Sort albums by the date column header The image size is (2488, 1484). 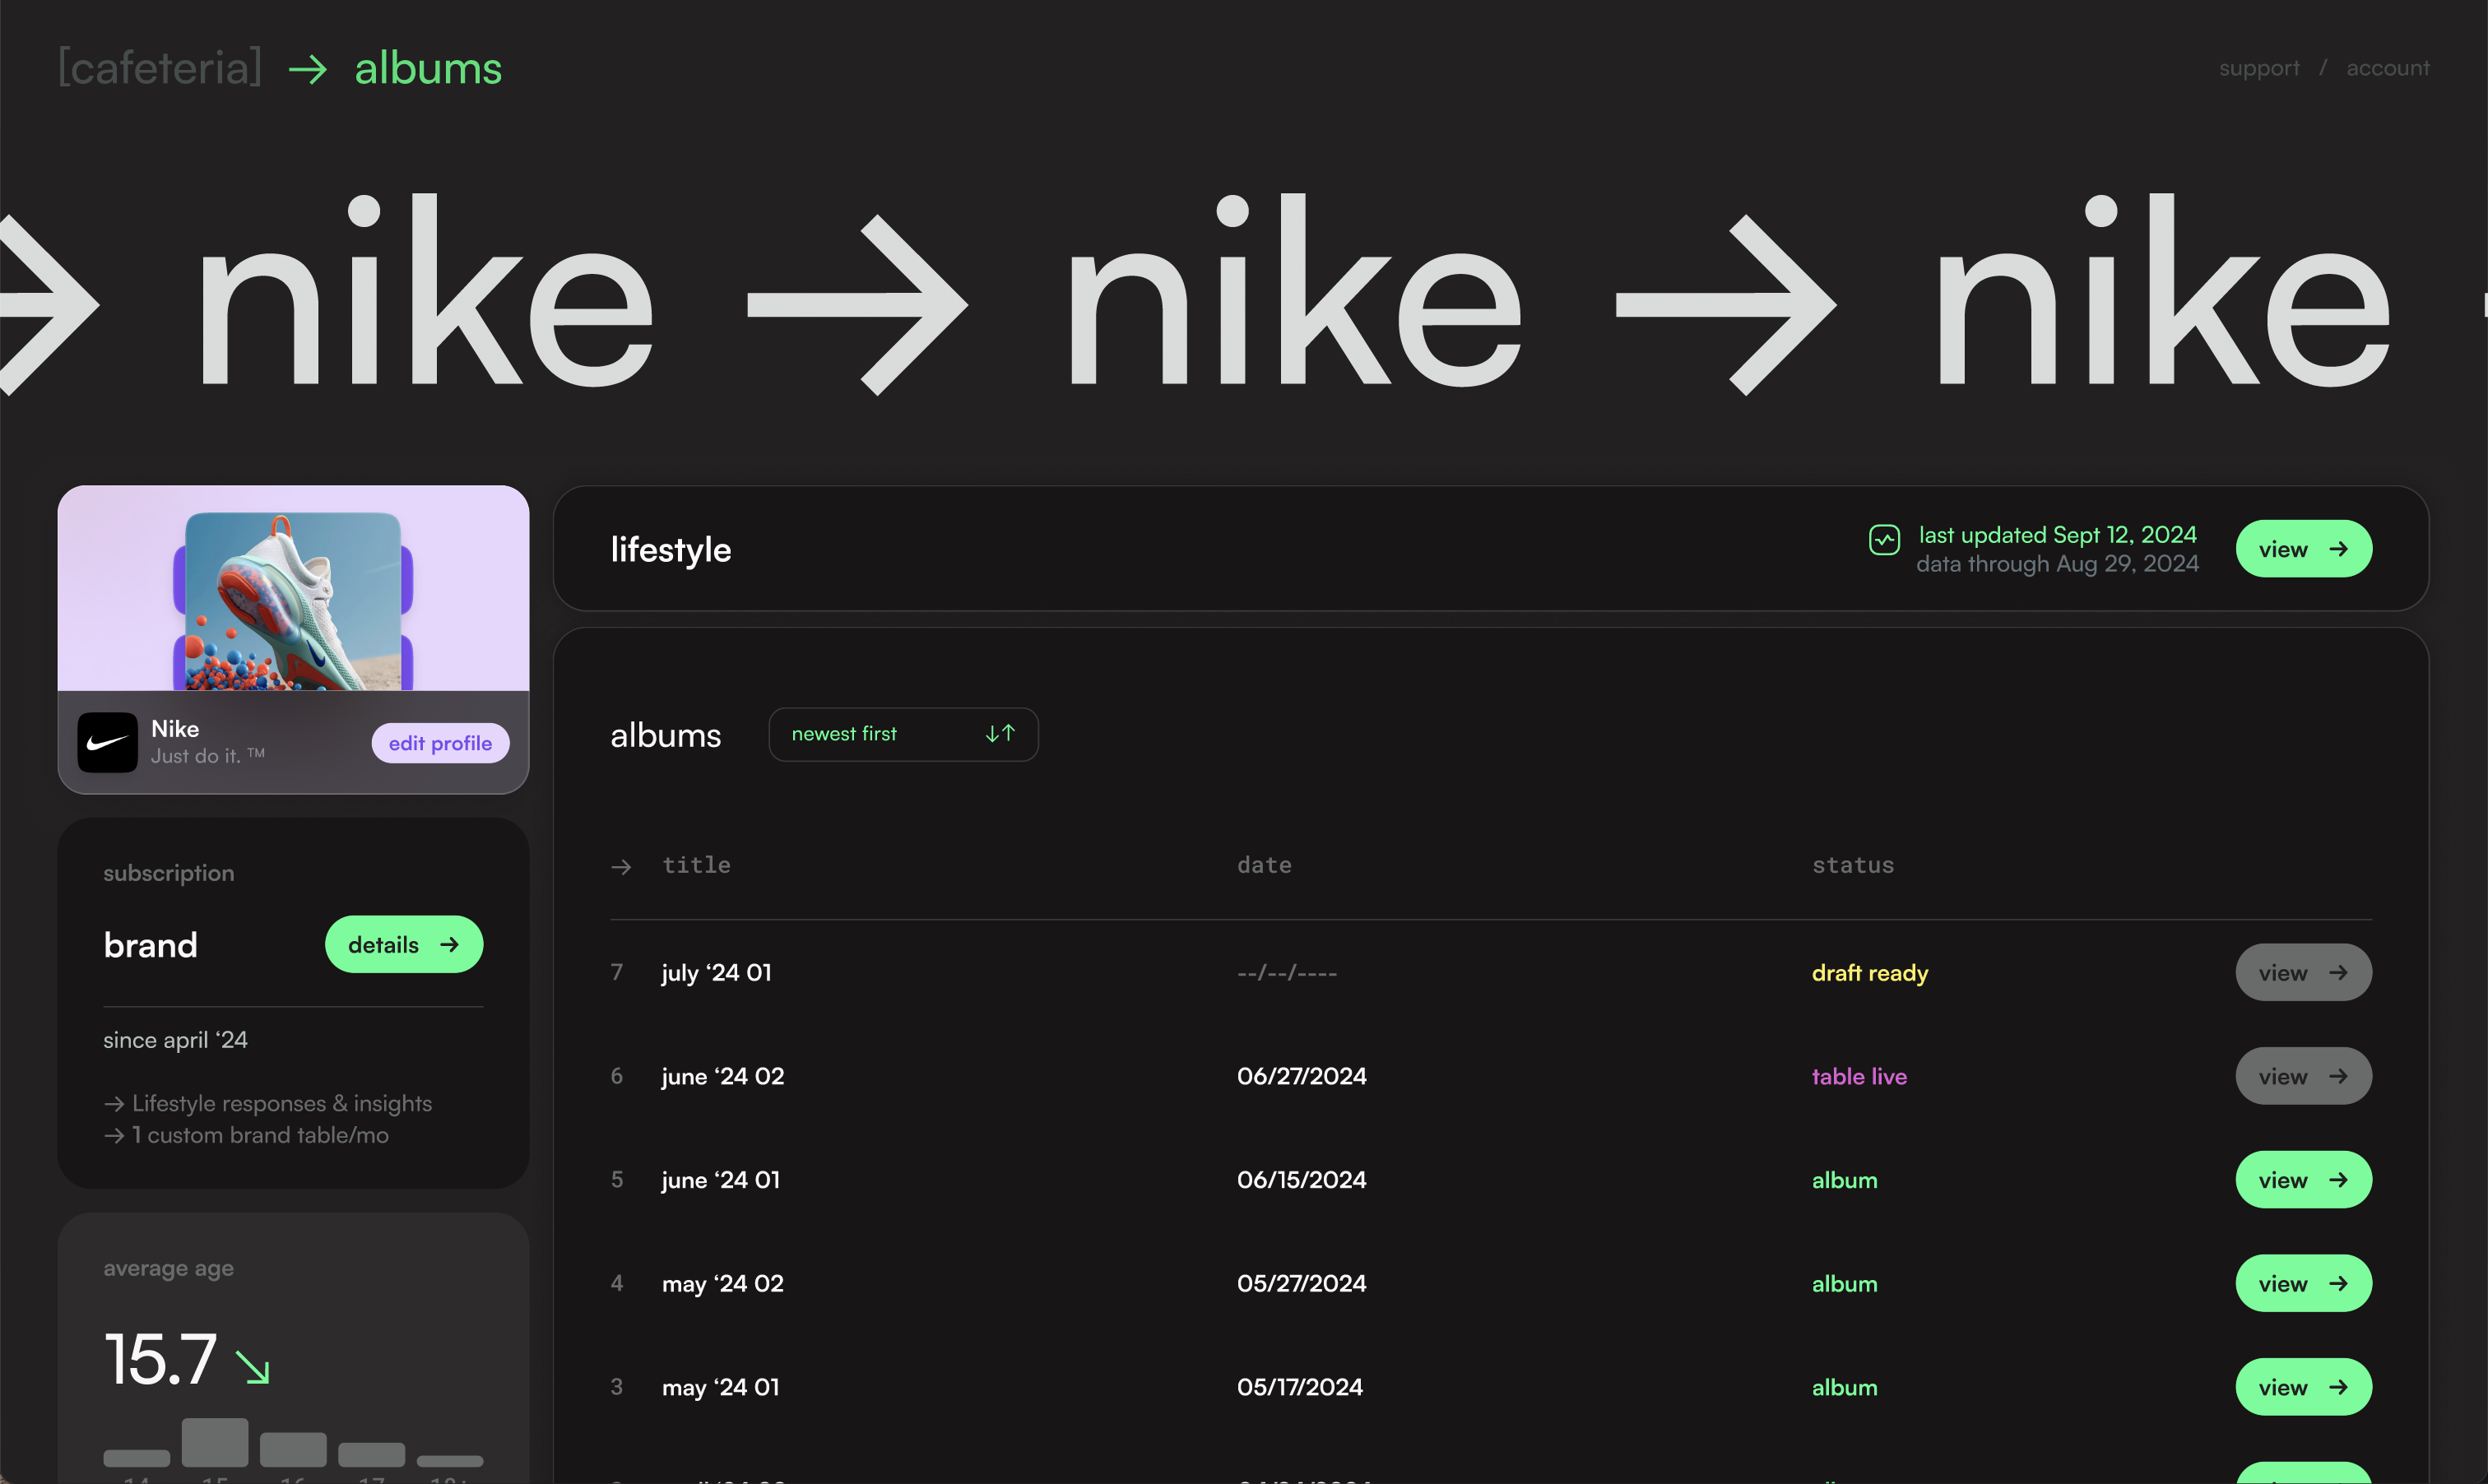tap(1264, 865)
